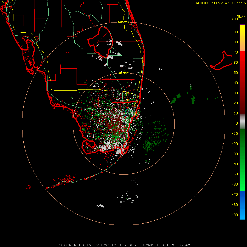Click the 30 value on the velocity scale

point(236,93)
